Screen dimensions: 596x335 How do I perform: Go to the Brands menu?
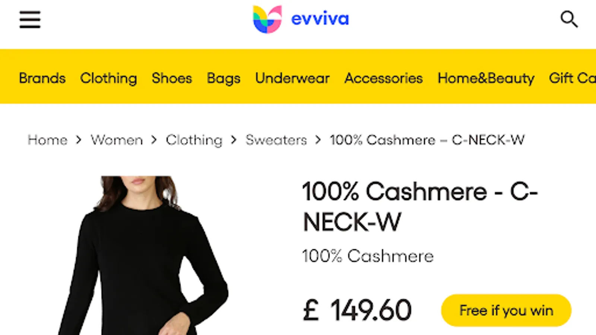coord(42,78)
